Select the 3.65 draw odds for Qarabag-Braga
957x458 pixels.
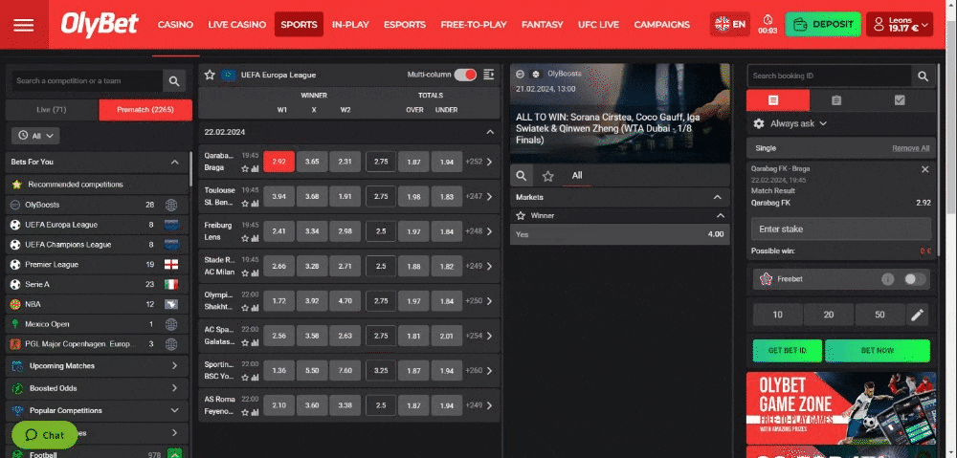point(312,162)
